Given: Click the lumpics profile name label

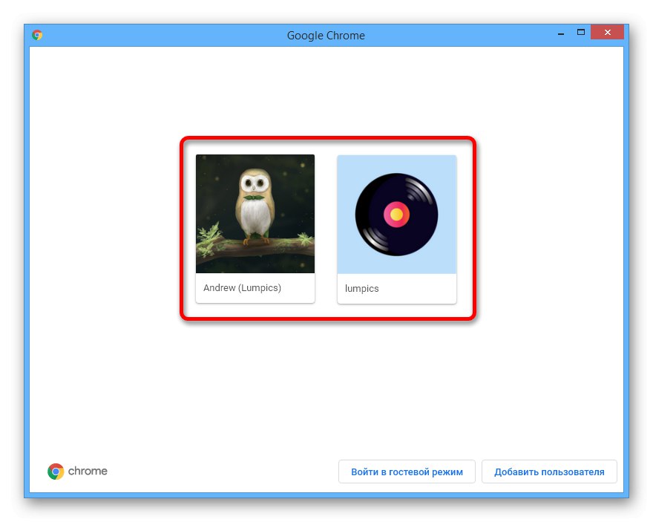Looking at the screenshot, I should pyautogui.click(x=361, y=289).
